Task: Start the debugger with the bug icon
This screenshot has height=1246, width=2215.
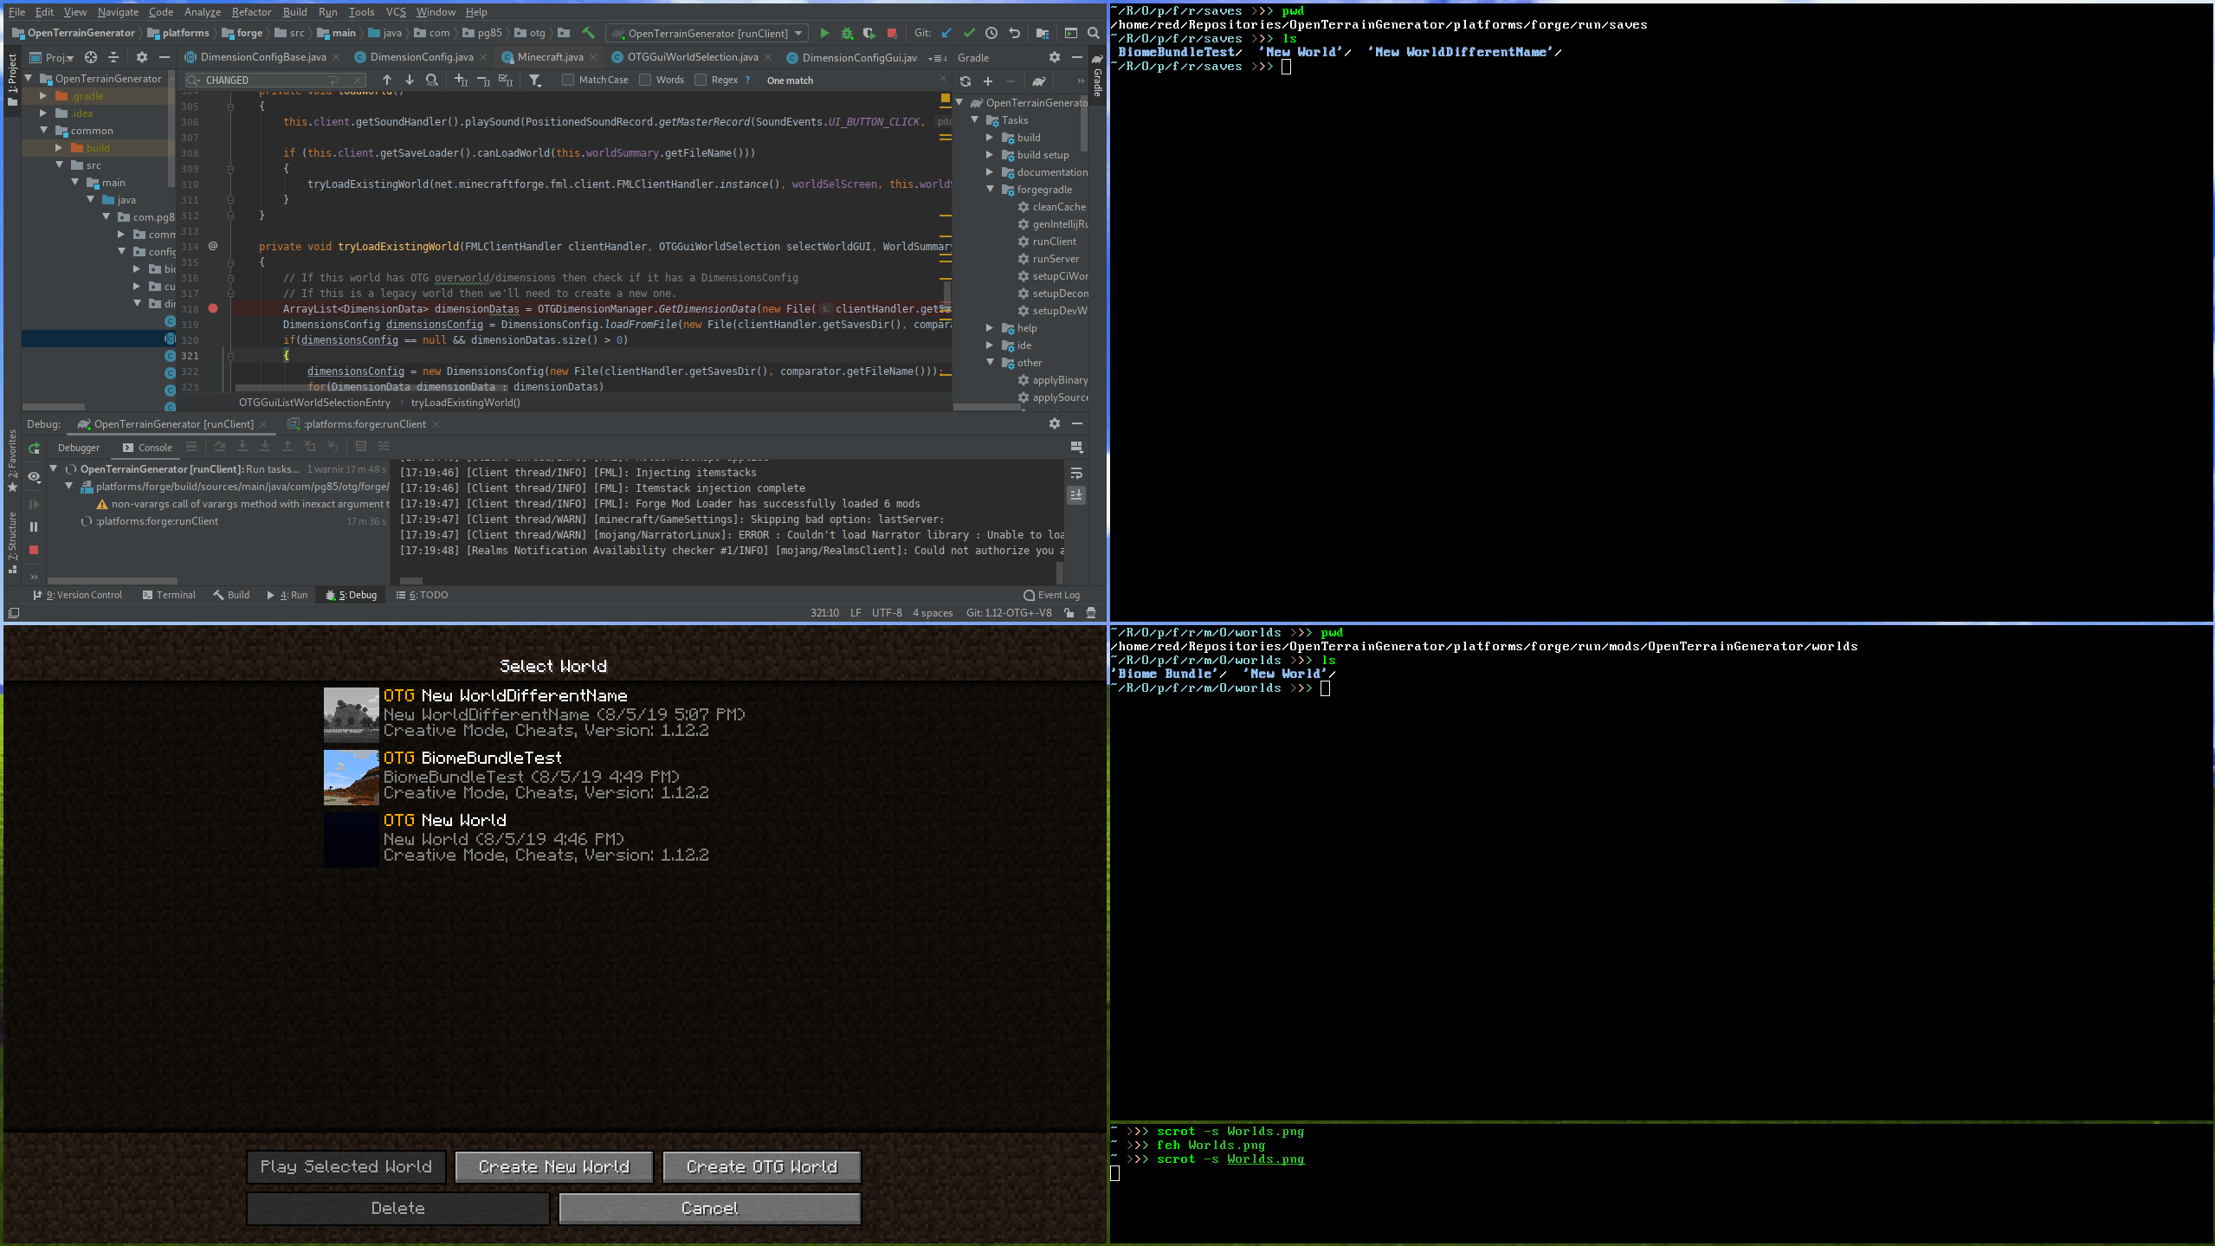Action: pyautogui.click(x=847, y=33)
